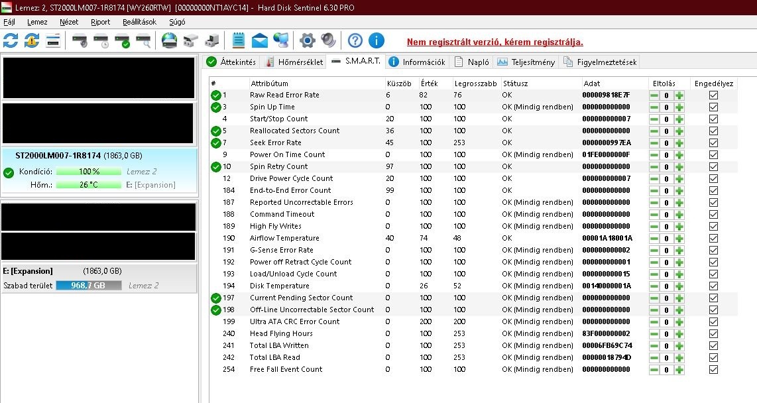
Task: Click the refresh icon with warning triangle
Action: pyautogui.click(x=32, y=40)
